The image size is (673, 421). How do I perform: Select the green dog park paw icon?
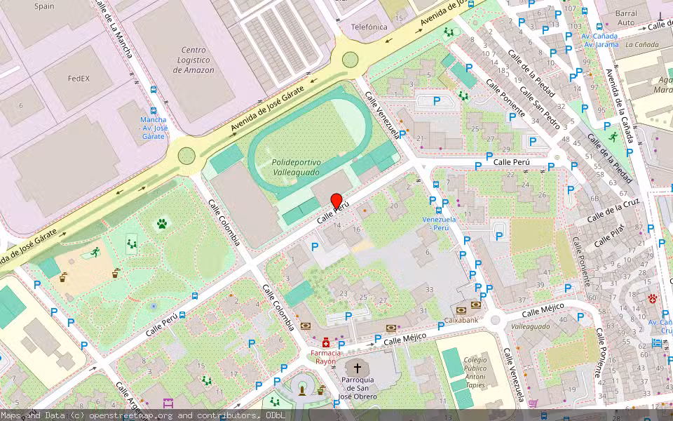(x=162, y=223)
